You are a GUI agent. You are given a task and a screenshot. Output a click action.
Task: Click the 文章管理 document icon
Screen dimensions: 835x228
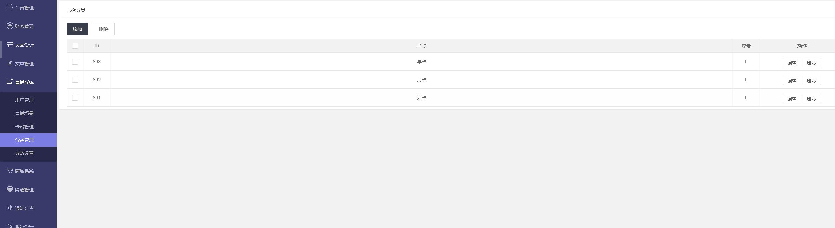(10, 63)
